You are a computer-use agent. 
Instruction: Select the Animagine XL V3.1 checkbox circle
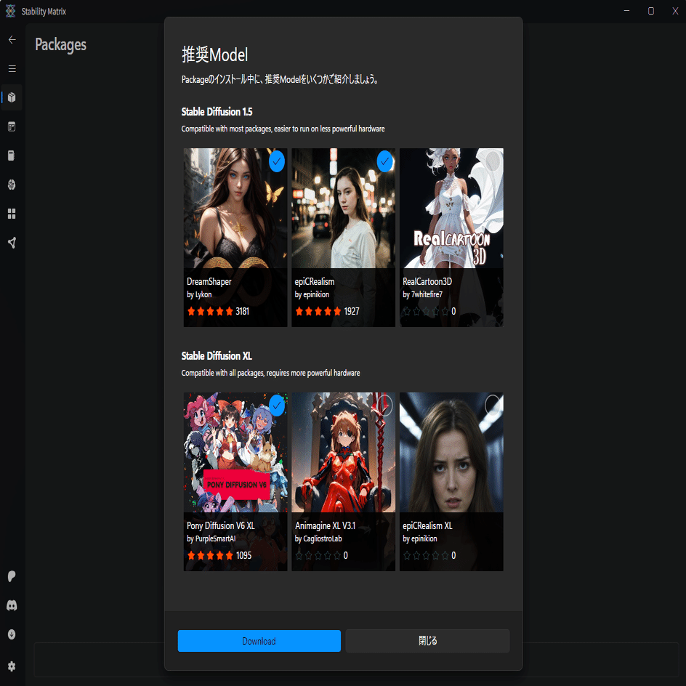(x=384, y=405)
